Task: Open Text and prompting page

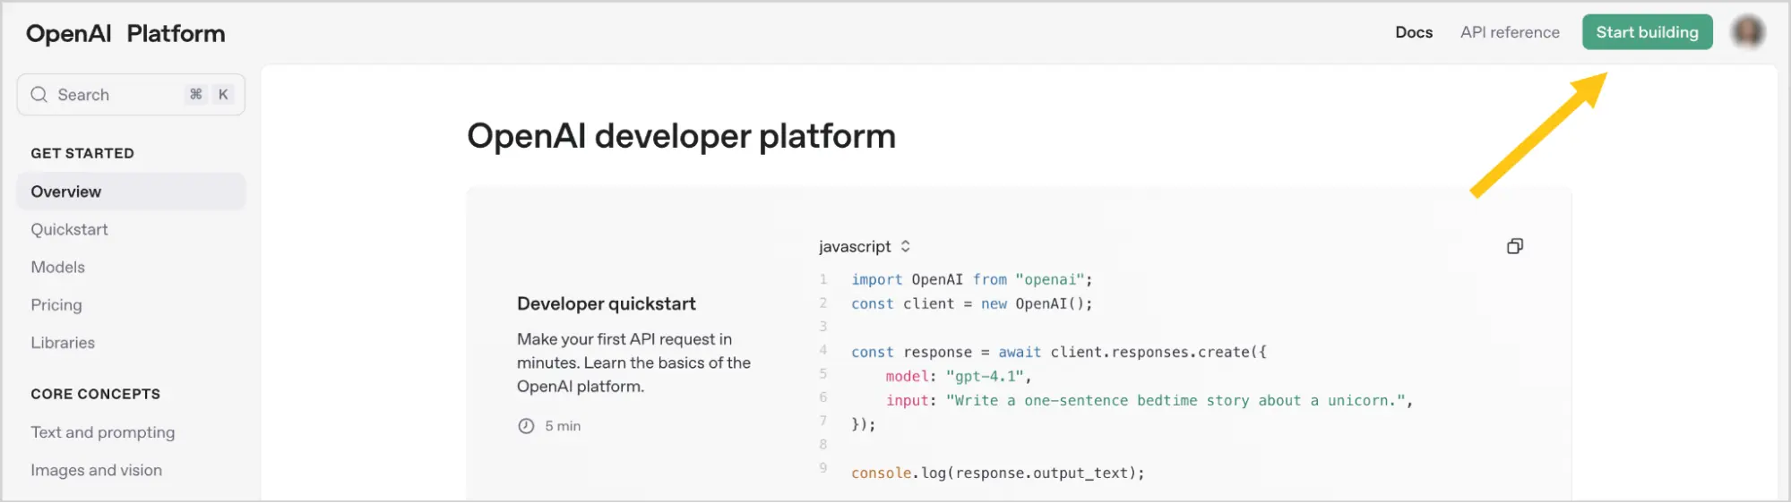Action: [x=102, y=432]
